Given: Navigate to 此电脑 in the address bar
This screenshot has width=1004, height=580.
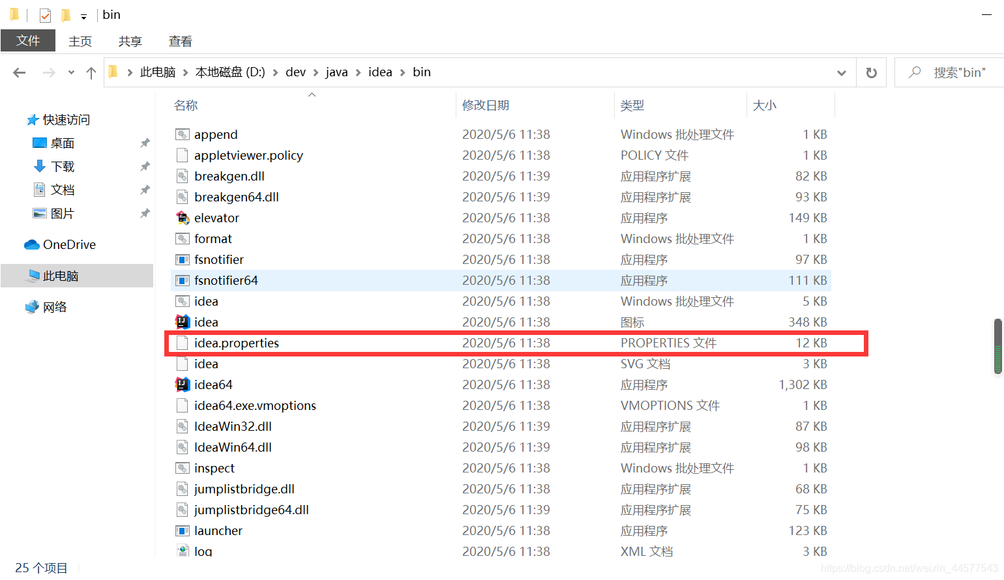Looking at the screenshot, I should tap(158, 72).
